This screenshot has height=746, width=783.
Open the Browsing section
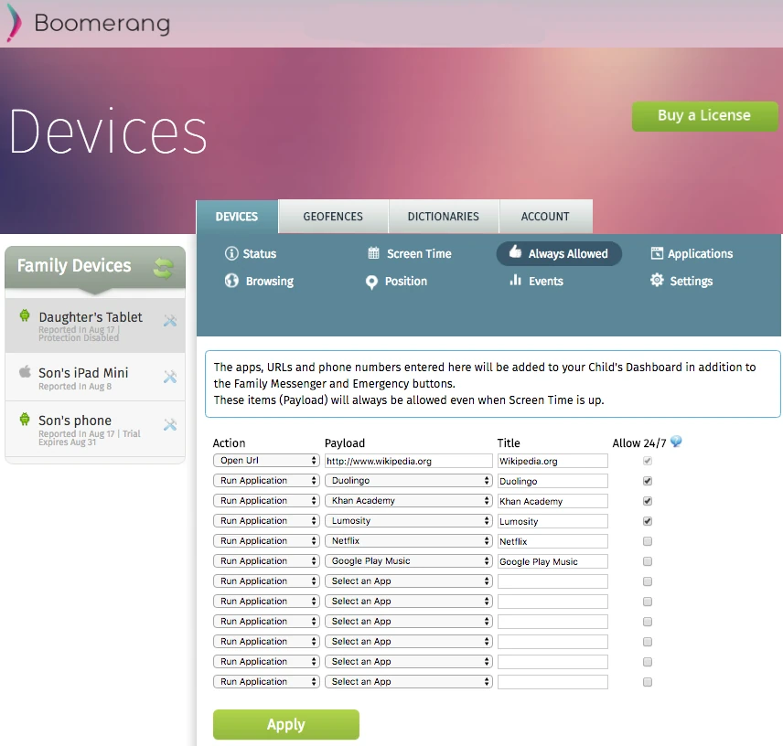click(x=267, y=281)
